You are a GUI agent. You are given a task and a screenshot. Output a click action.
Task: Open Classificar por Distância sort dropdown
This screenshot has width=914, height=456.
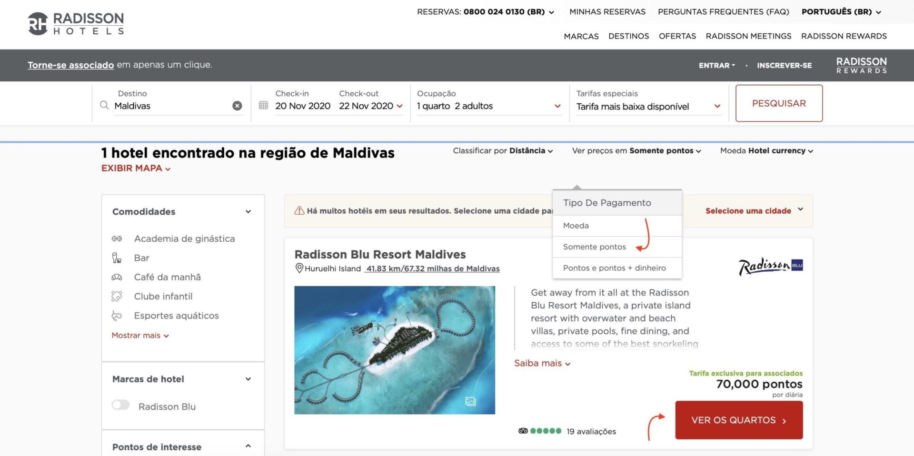point(503,150)
